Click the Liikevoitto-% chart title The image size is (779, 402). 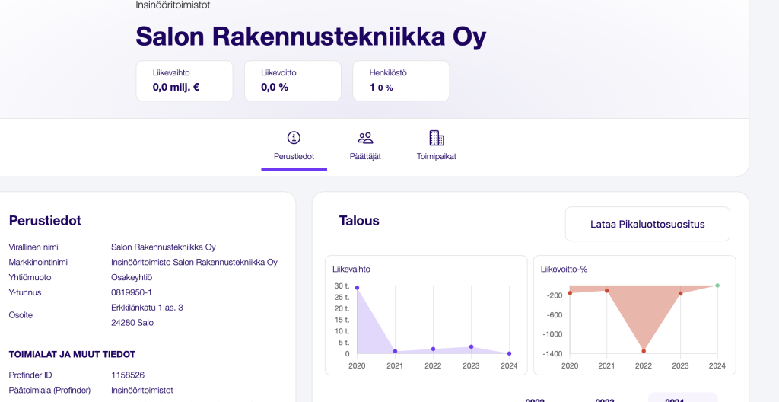(x=564, y=270)
